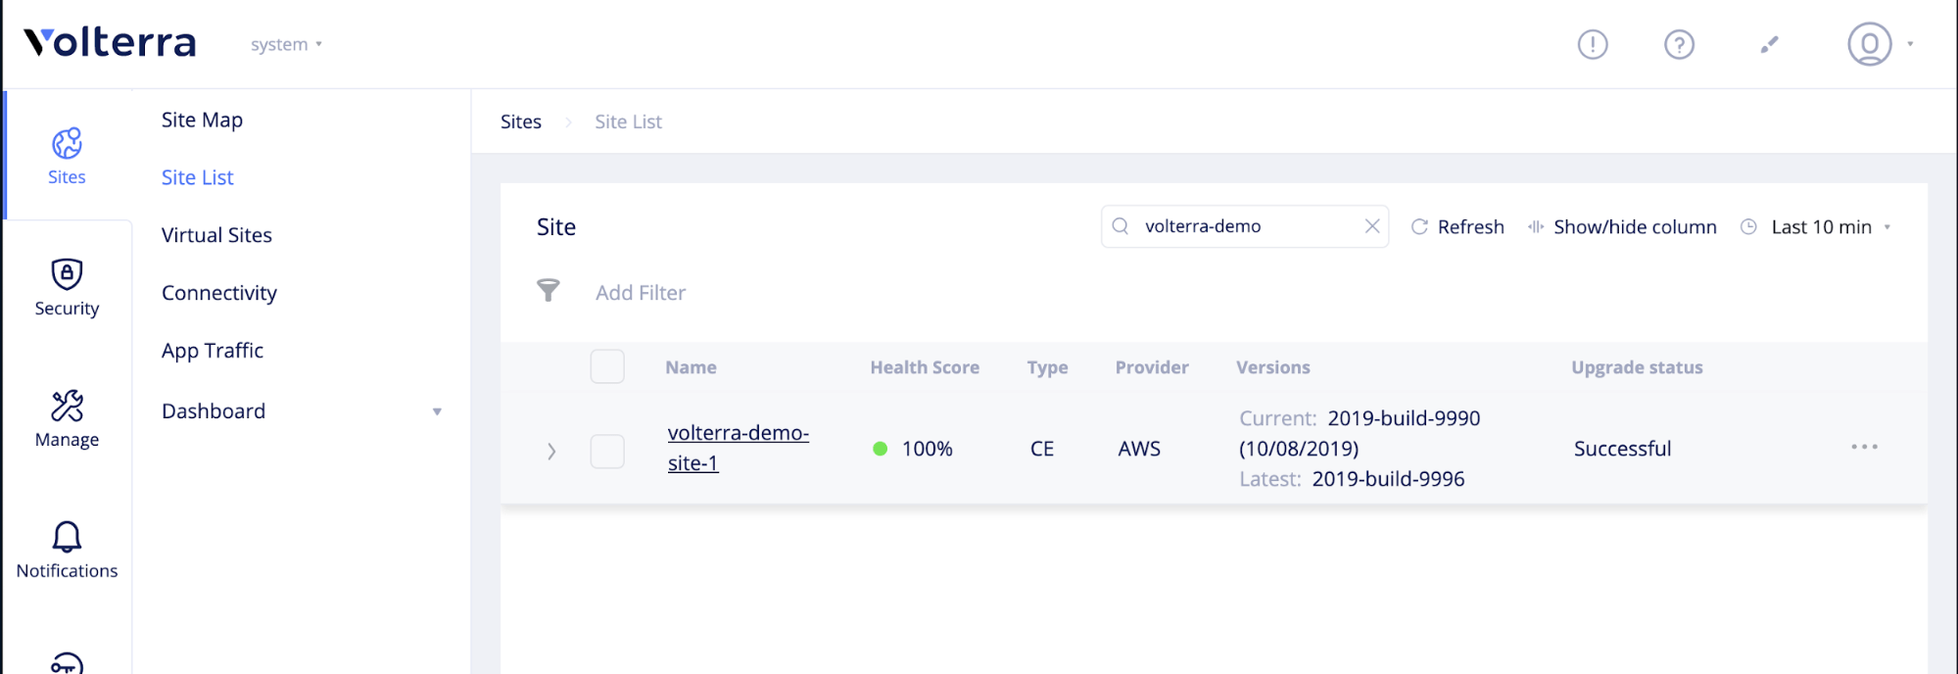Screen dimensions: 1958x674
Task: Toggle the select-all header checkbox
Action: coord(607,366)
